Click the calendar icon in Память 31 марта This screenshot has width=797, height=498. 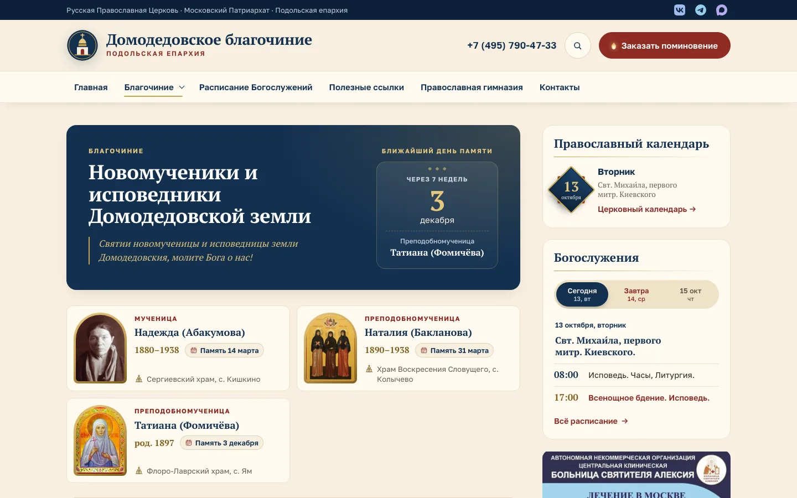tap(424, 350)
